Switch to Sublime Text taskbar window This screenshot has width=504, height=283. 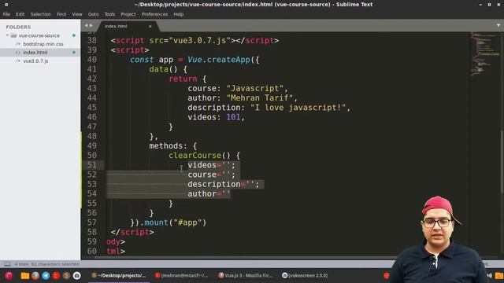(x=118, y=275)
